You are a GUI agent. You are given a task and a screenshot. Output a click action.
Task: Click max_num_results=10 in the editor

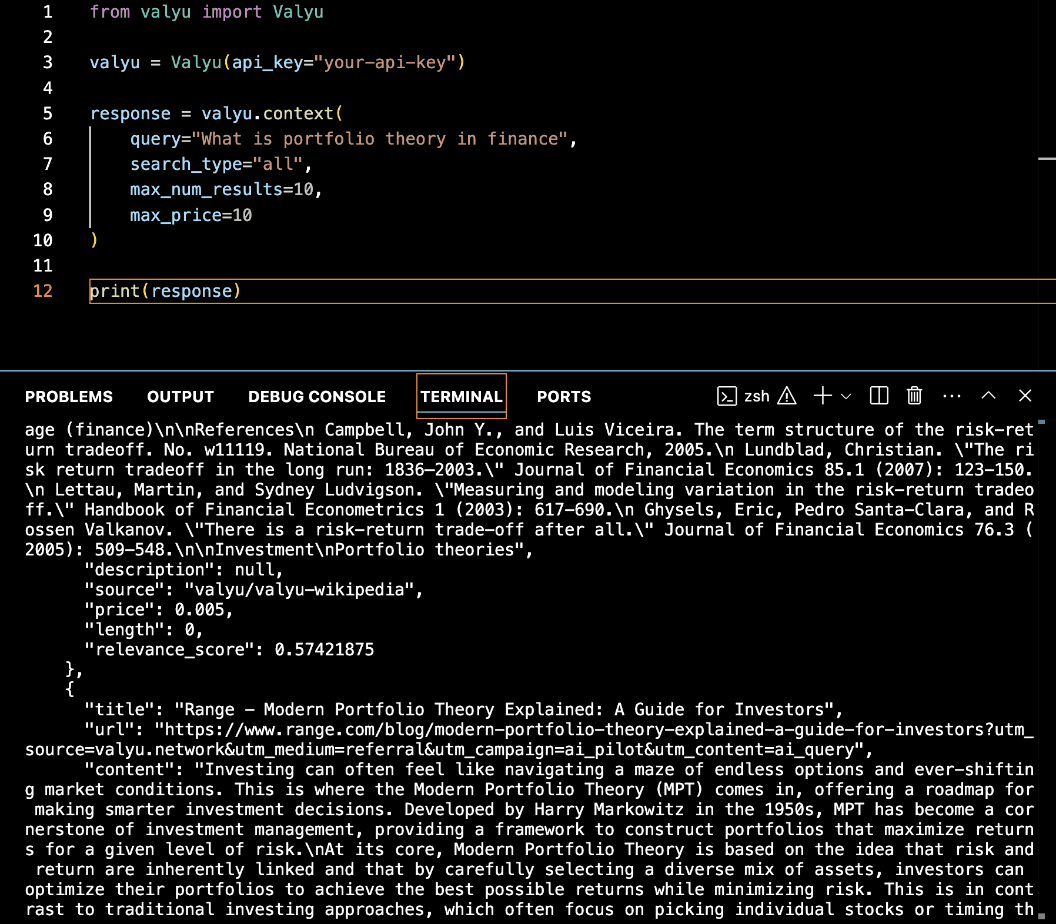click(222, 189)
